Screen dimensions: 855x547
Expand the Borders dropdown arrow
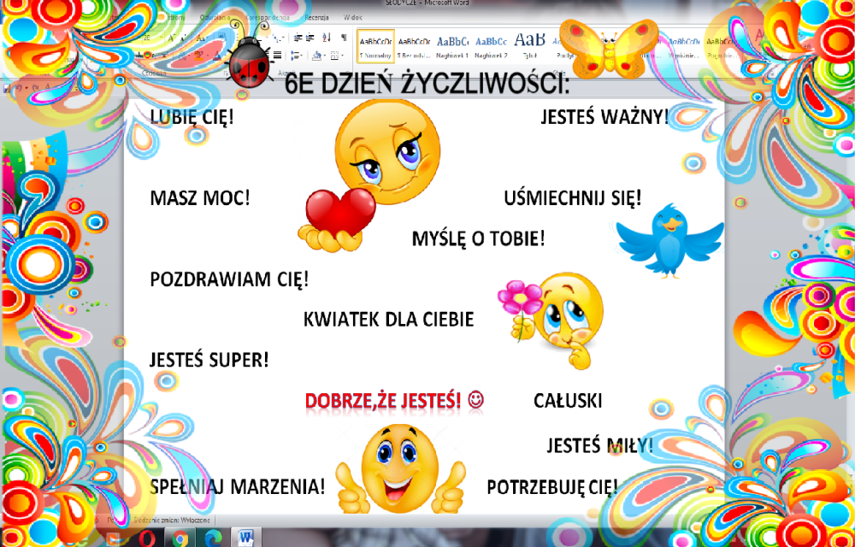(x=342, y=55)
